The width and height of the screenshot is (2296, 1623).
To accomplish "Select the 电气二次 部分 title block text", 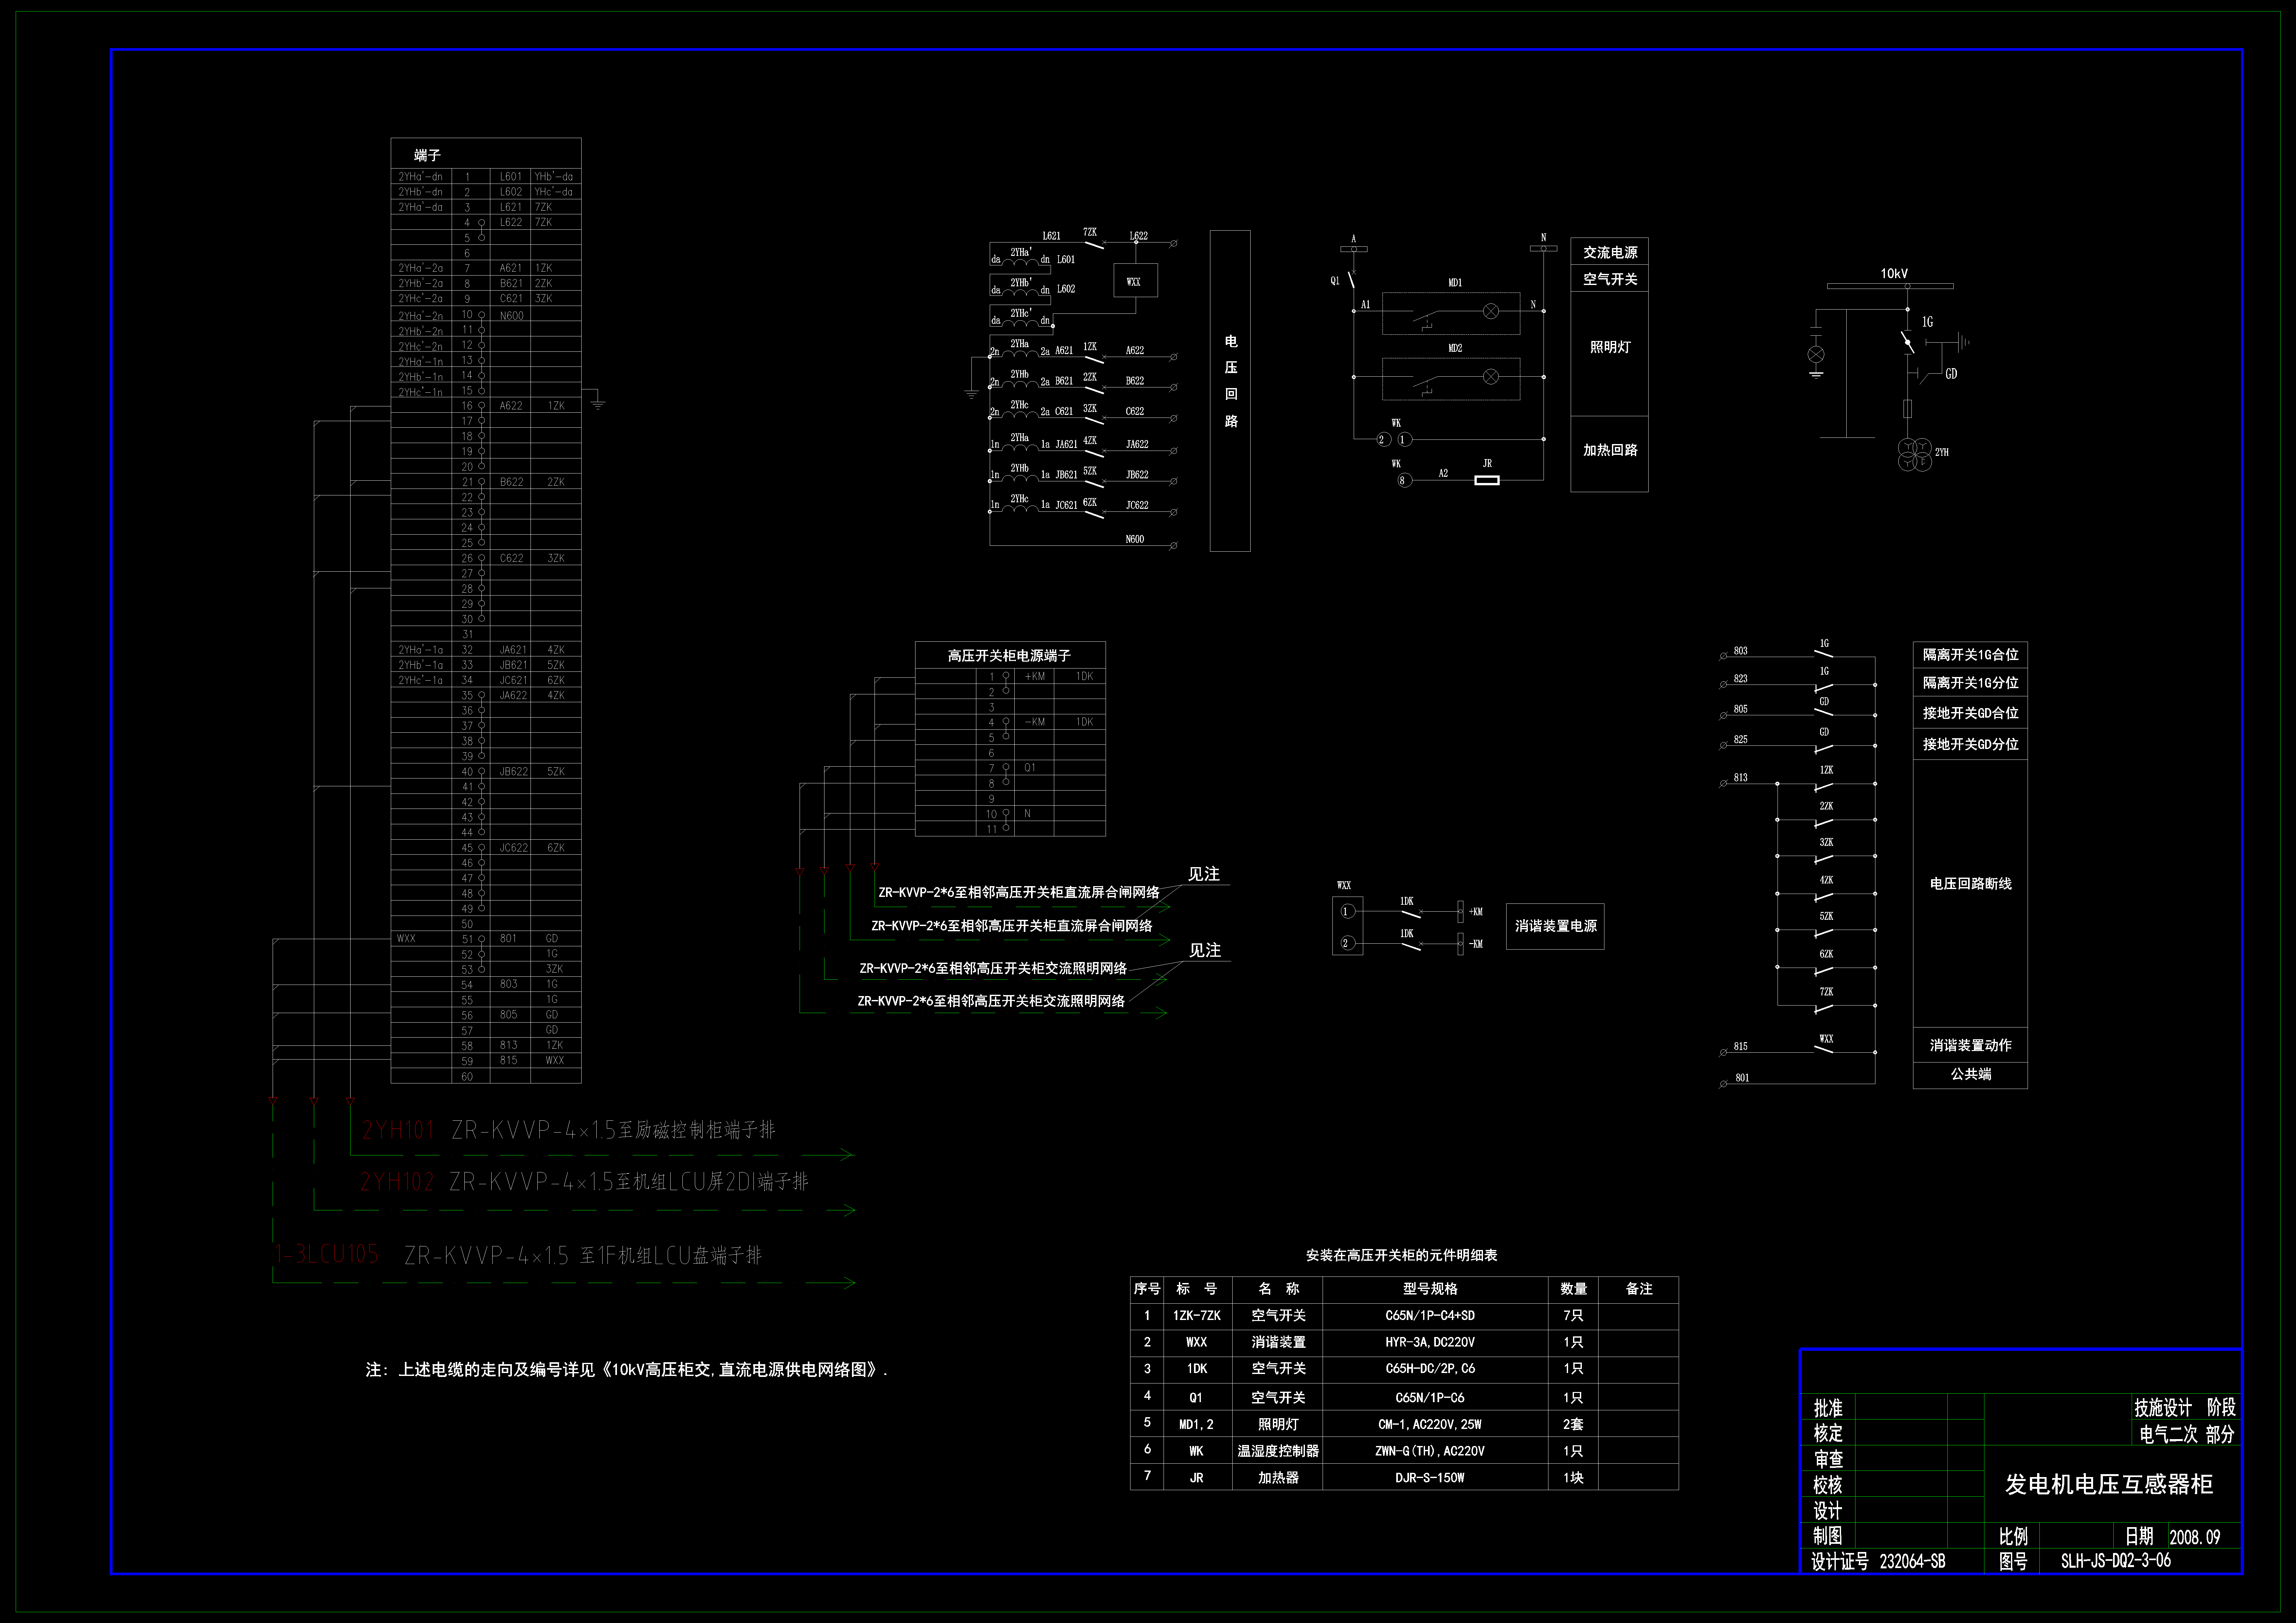I will tap(2187, 1434).
